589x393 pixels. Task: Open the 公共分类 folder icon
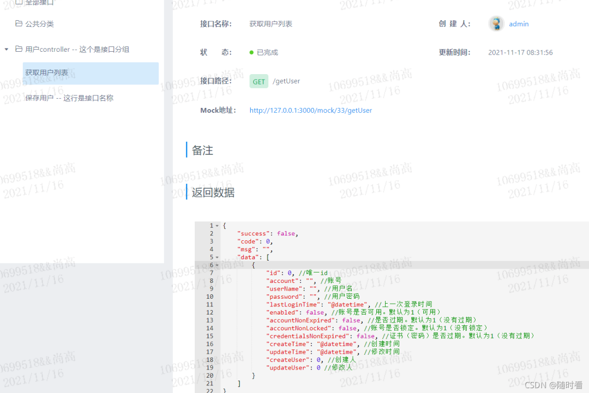pyautogui.click(x=19, y=23)
